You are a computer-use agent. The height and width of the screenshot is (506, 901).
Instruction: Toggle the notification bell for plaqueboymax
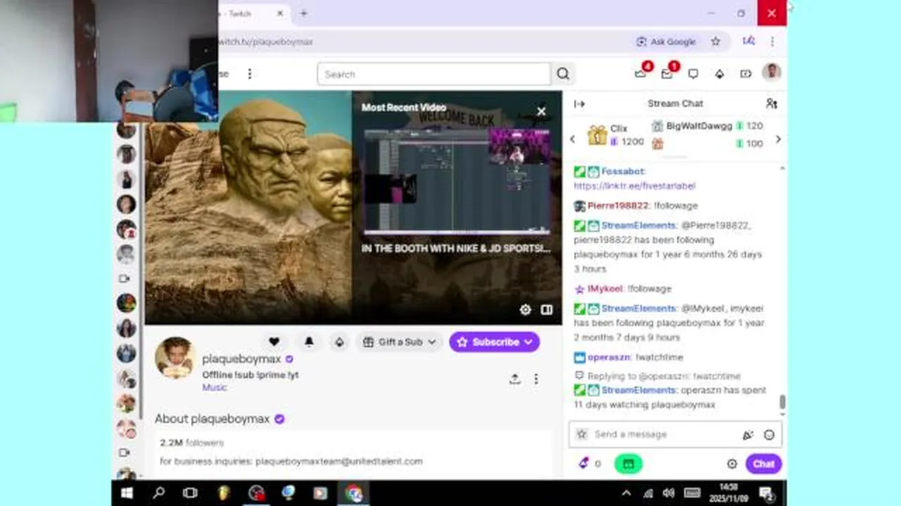[x=308, y=342]
